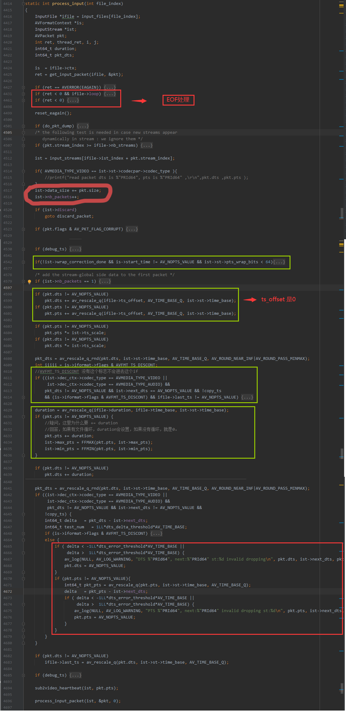Click 'if (ist->discard)' condition
The image size is (346, 713).
pos(56,210)
